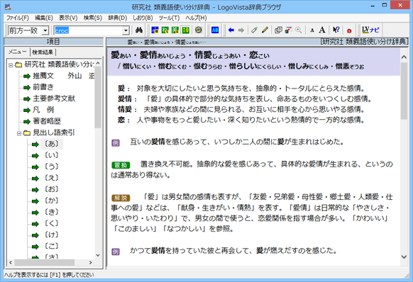Decrease font size with small A
This screenshot has width=413, height=282.
click(x=312, y=30)
